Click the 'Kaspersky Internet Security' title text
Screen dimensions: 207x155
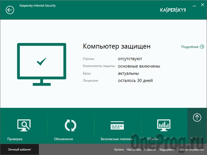[38, 6]
